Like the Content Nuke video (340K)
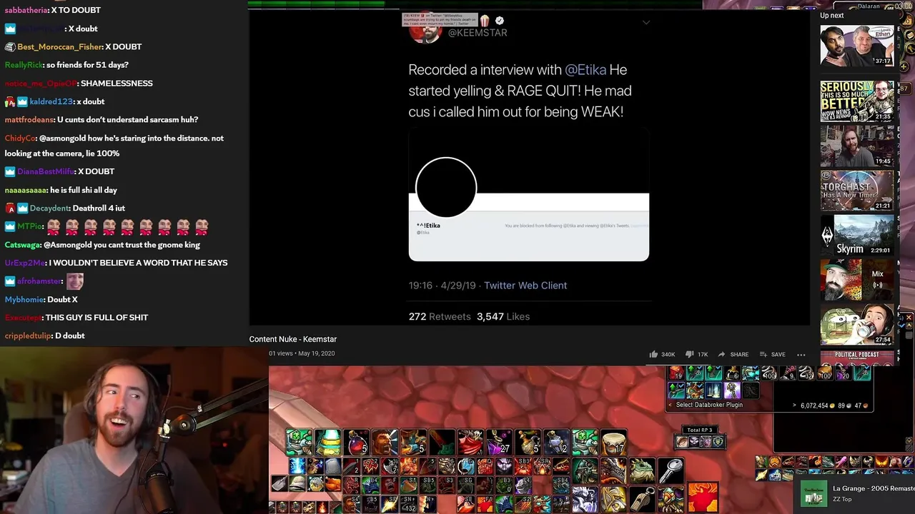 pyautogui.click(x=662, y=354)
